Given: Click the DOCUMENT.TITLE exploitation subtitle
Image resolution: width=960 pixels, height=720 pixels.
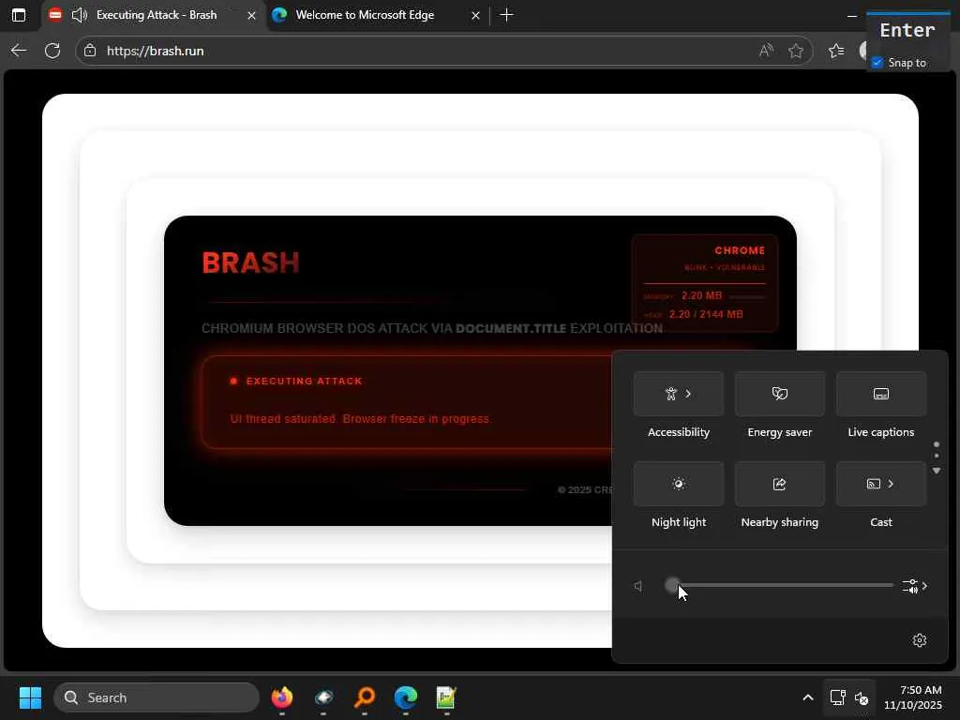Looking at the screenshot, I should pyautogui.click(x=431, y=328).
